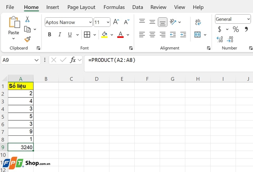Apply the Borders grid icon
This screenshot has width=253, height=172.
tap(87, 34)
